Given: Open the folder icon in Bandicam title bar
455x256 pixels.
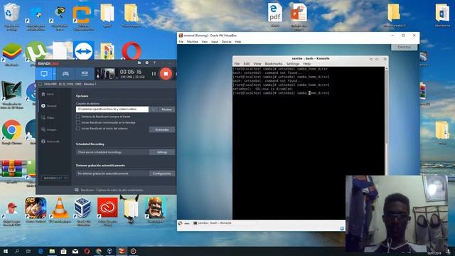Looking at the screenshot, I should tap(139, 63).
